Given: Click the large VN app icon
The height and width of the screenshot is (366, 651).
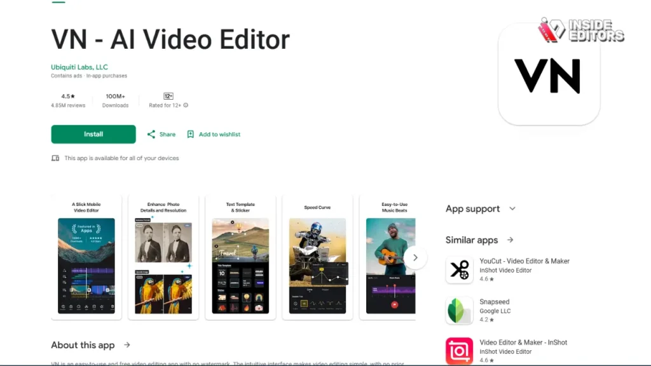Looking at the screenshot, I should pos(549,75).
